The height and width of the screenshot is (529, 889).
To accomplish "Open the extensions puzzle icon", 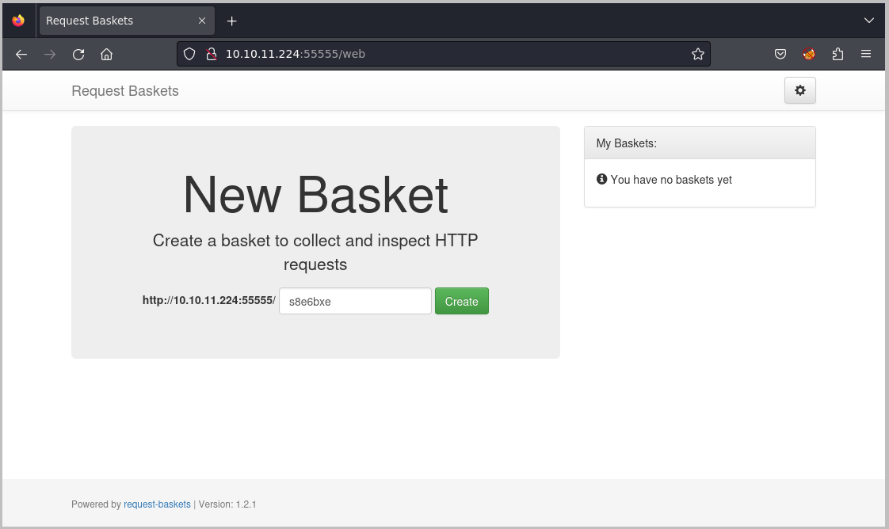I will coord(837,54).
